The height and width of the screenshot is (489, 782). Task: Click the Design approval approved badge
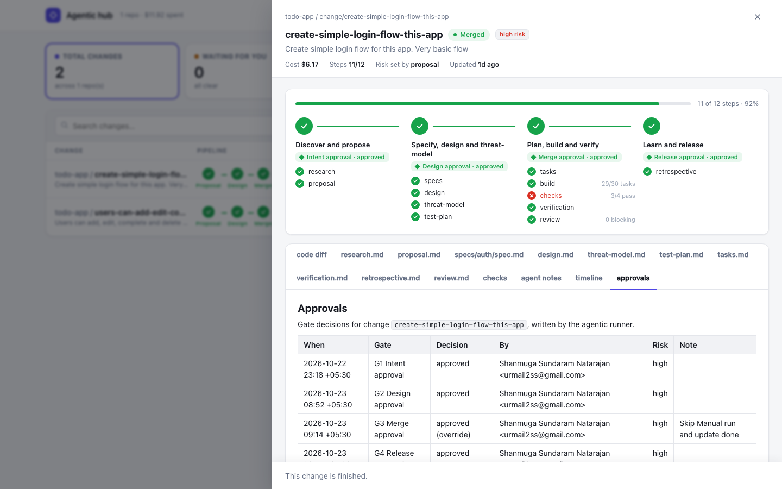[x=459, y=166]
